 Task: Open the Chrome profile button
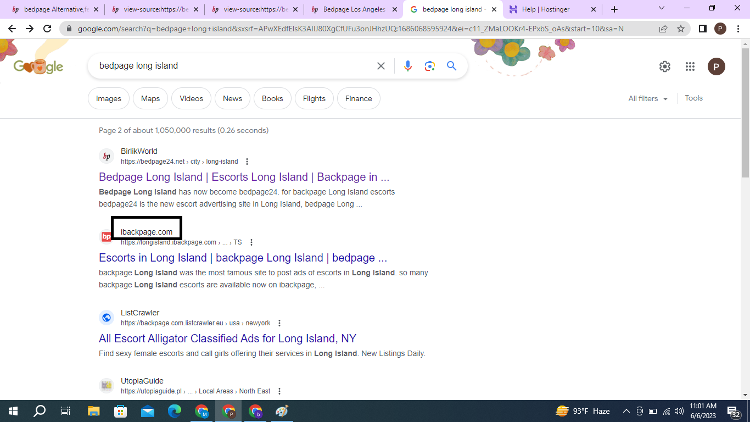720,29
